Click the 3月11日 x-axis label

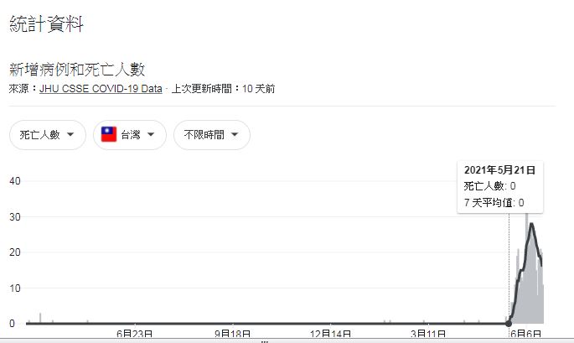pyautogui.click(x=428, y=334)
